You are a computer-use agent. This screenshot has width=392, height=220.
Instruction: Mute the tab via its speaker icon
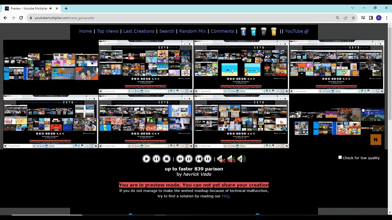pos(51,9)
